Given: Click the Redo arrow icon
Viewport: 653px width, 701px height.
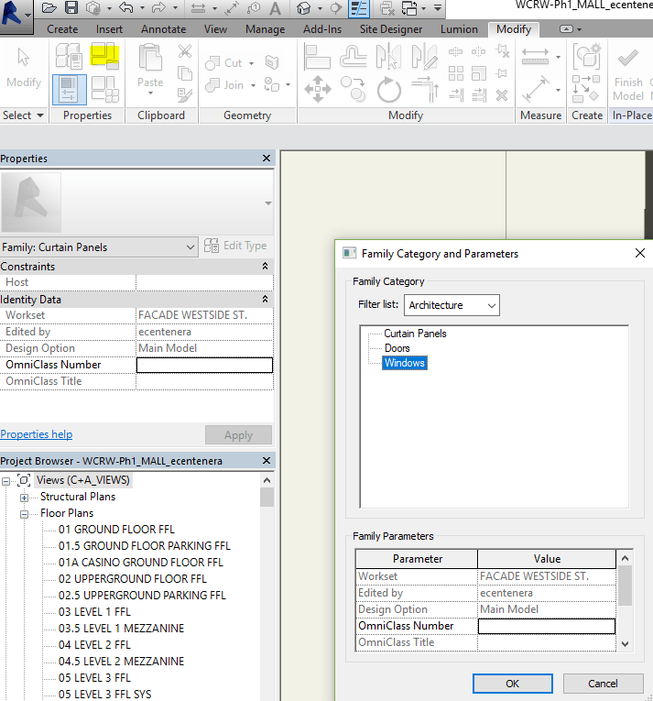Looking at the screenshot, I should pos(158,7).
